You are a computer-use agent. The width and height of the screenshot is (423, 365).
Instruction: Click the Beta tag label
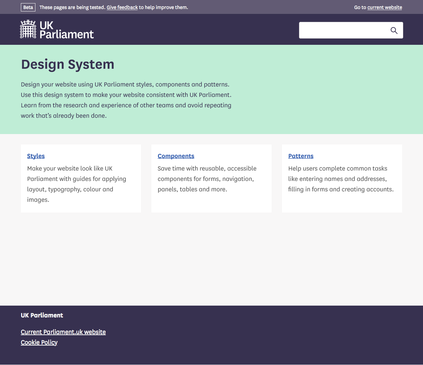click(x=28, y=7)
